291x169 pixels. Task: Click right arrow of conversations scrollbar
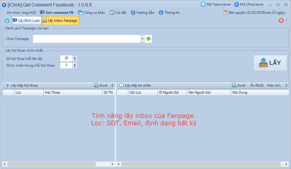pyautogui.click(x=112, y=164)
